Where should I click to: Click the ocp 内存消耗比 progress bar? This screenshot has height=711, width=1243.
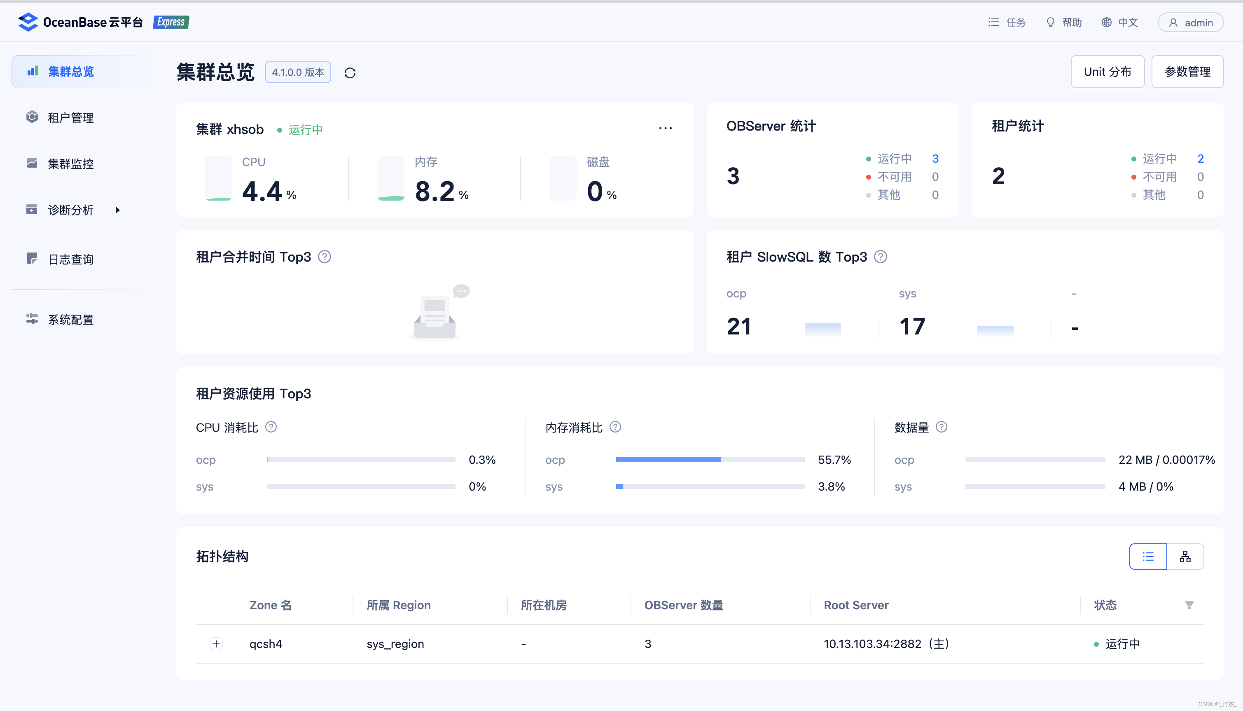coord(710,459)
